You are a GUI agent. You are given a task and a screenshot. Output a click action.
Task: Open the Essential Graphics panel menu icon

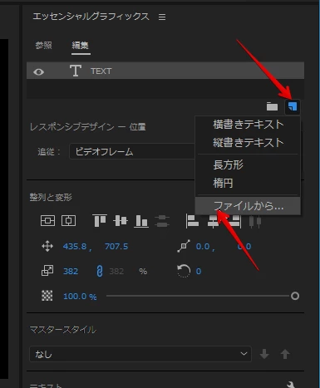(x=162, y=17)
